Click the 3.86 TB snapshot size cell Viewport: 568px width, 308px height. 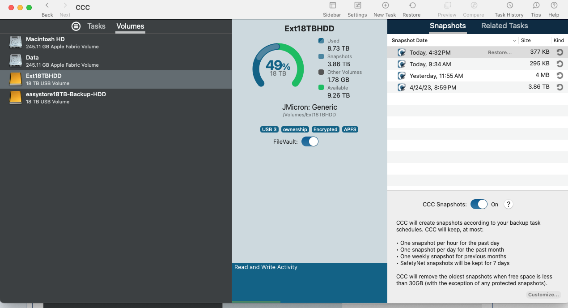[x=538, y=87]
